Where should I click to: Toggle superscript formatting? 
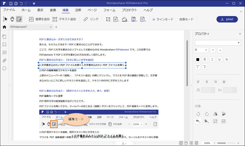(198, 67)
